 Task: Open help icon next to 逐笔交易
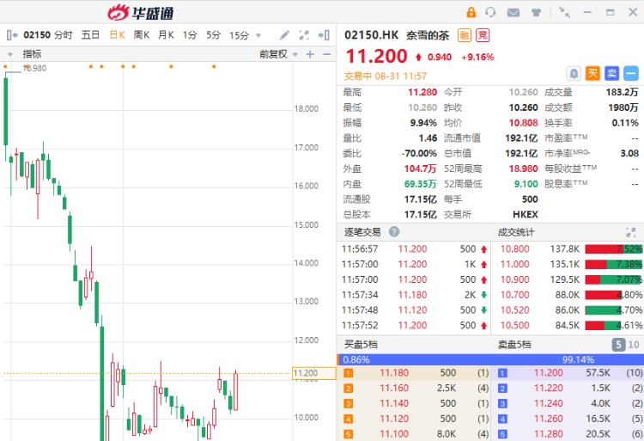pos(394,232)
